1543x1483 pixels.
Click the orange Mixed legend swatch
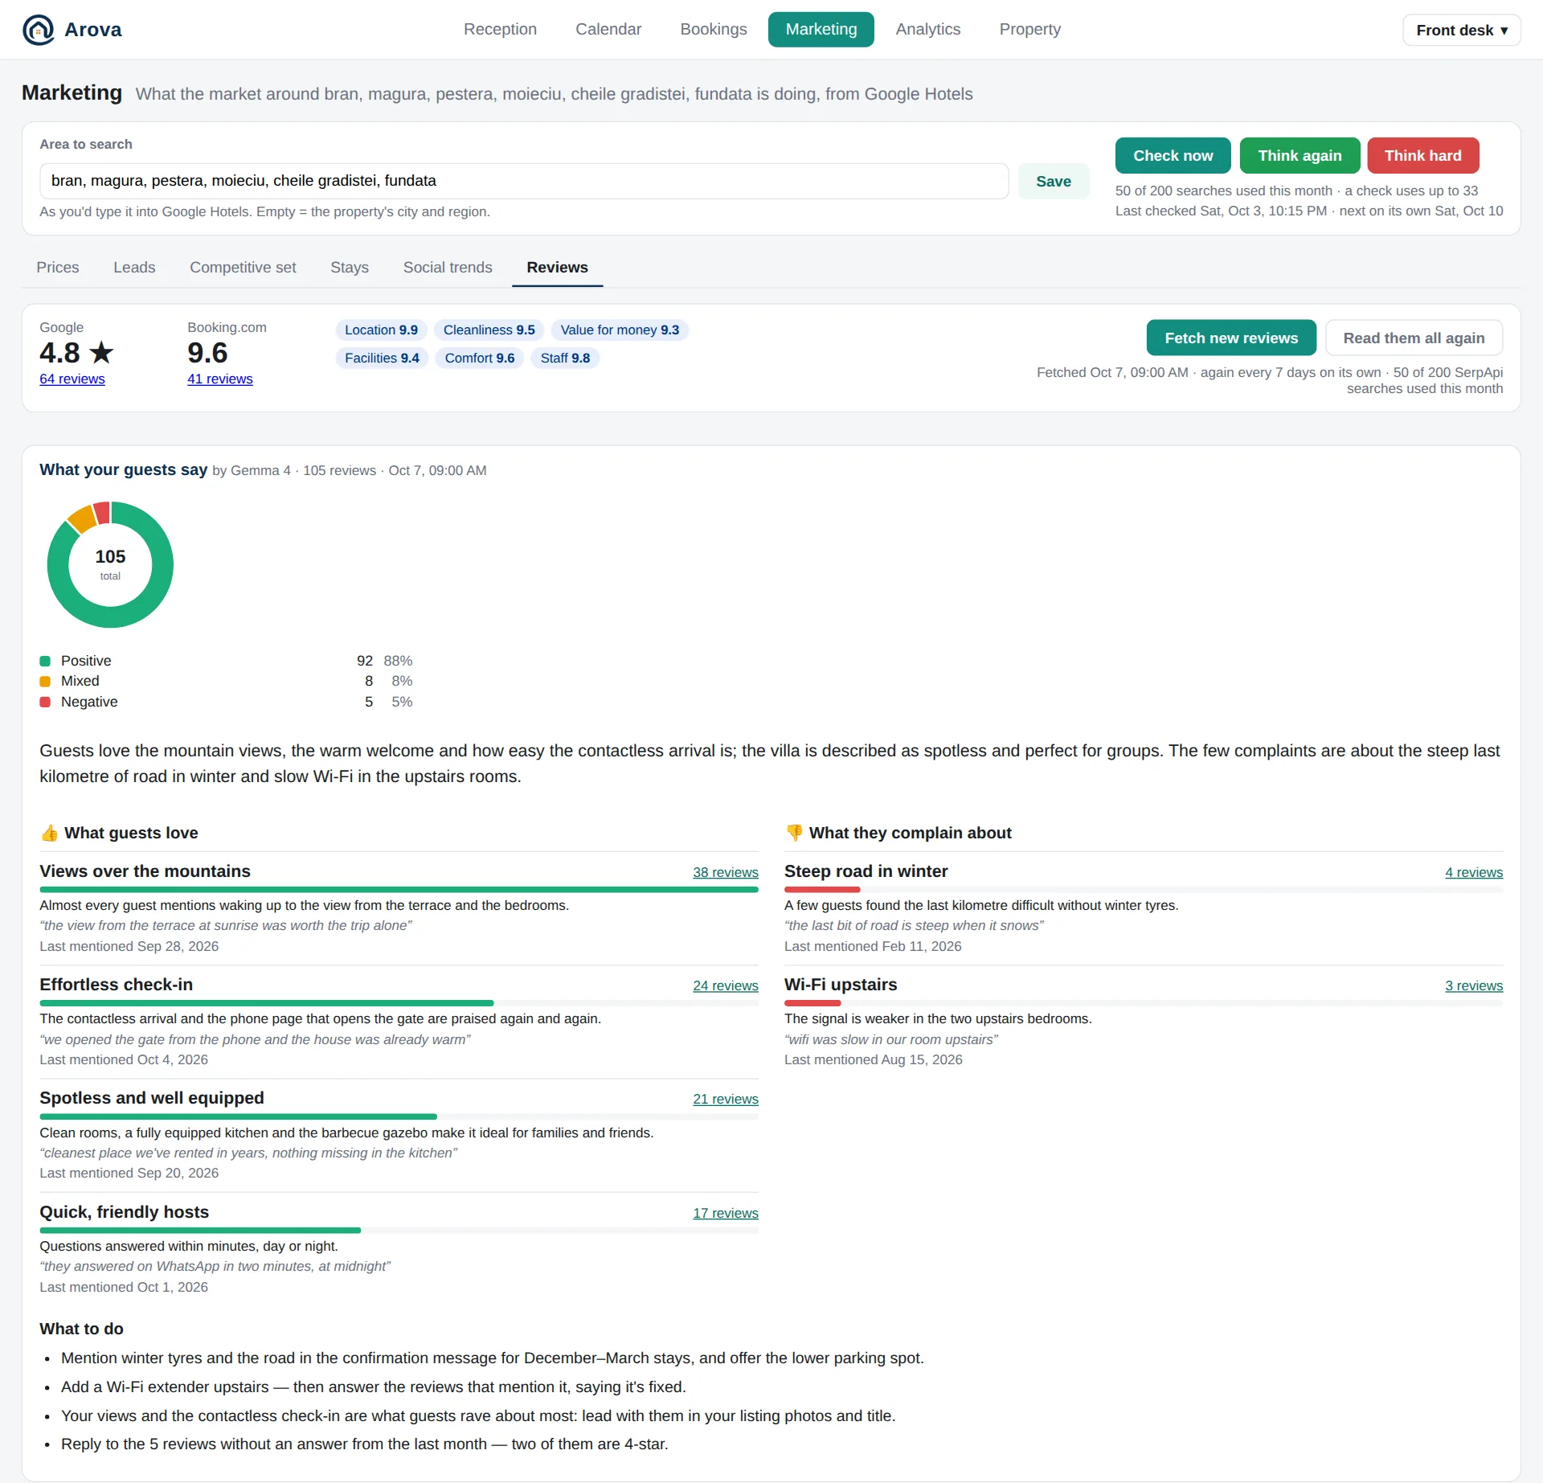45,681
